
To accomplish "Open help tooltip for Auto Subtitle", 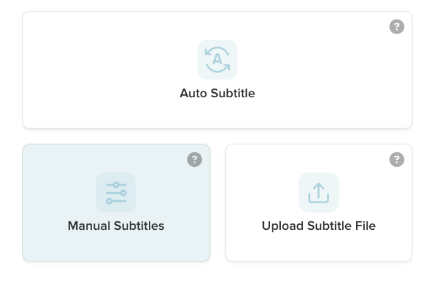I will pyautogui.click(x=396, y=27).
